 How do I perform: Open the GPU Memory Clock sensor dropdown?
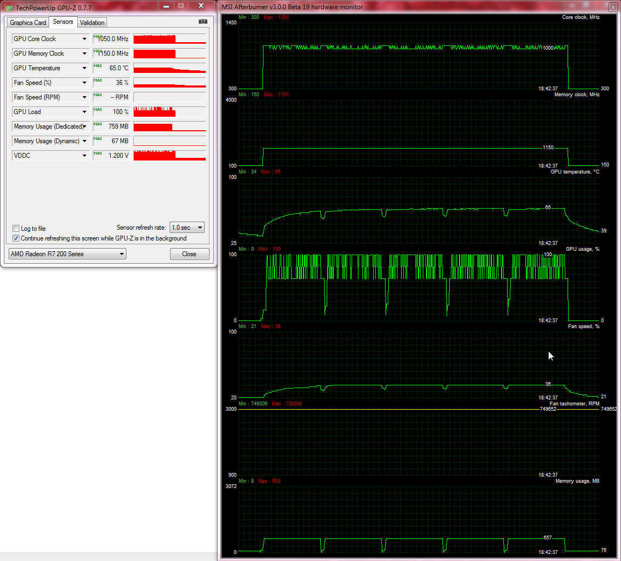coord(84,54)
